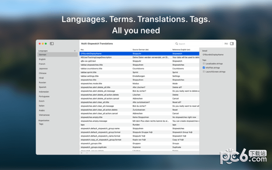Click the green zoom window button
Image resolution: width=272 pixels, height=170 pixels.
click(x=46, y=44)
